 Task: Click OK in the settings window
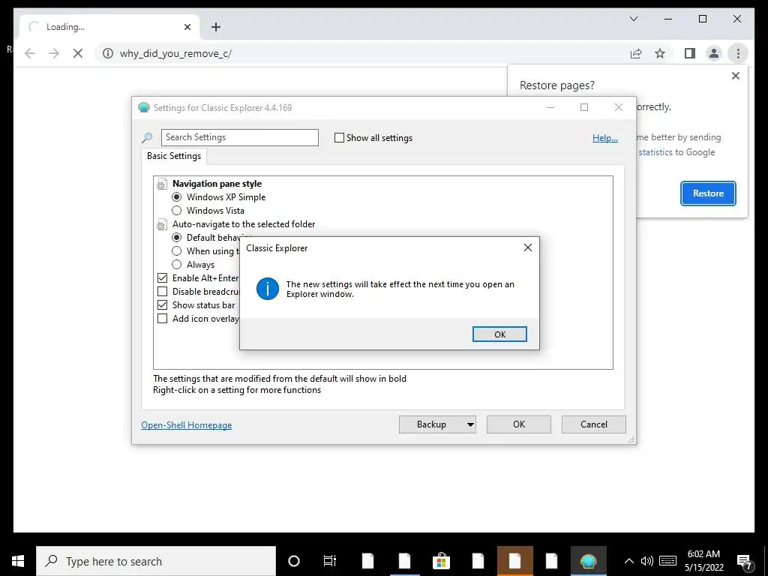click(x=519, y=424)
